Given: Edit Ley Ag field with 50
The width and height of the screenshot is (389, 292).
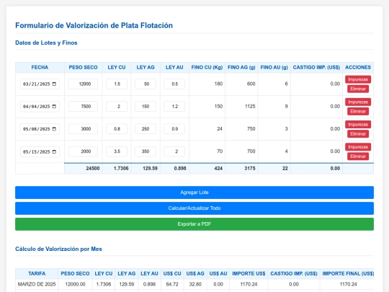Looking at the screenshot, I should click(146, 84).
